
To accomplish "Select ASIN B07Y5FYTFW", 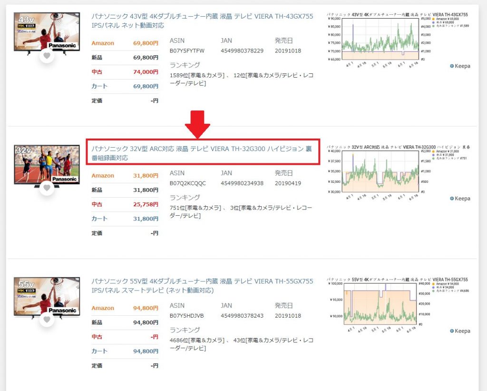I will click(187, 50).
